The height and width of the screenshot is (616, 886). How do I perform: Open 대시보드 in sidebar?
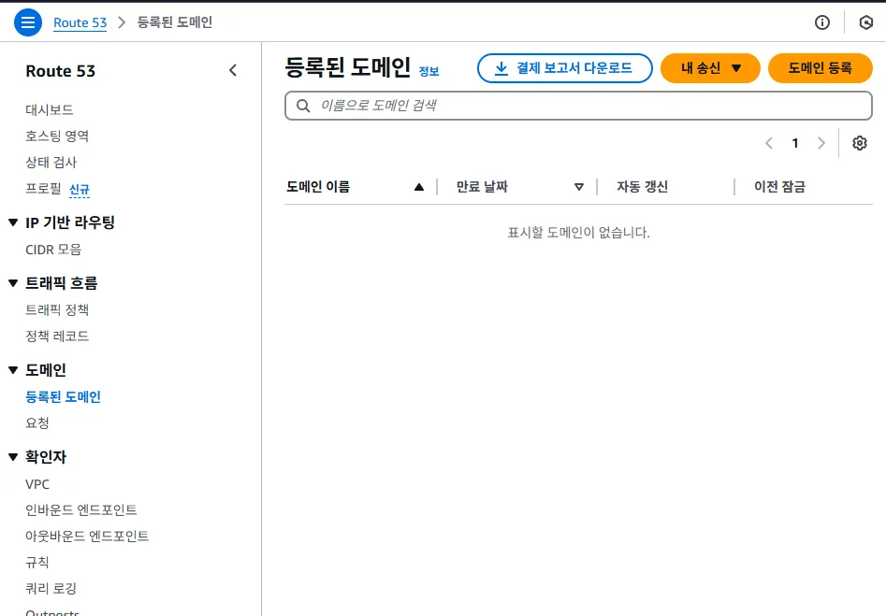[x=50, y=109]
